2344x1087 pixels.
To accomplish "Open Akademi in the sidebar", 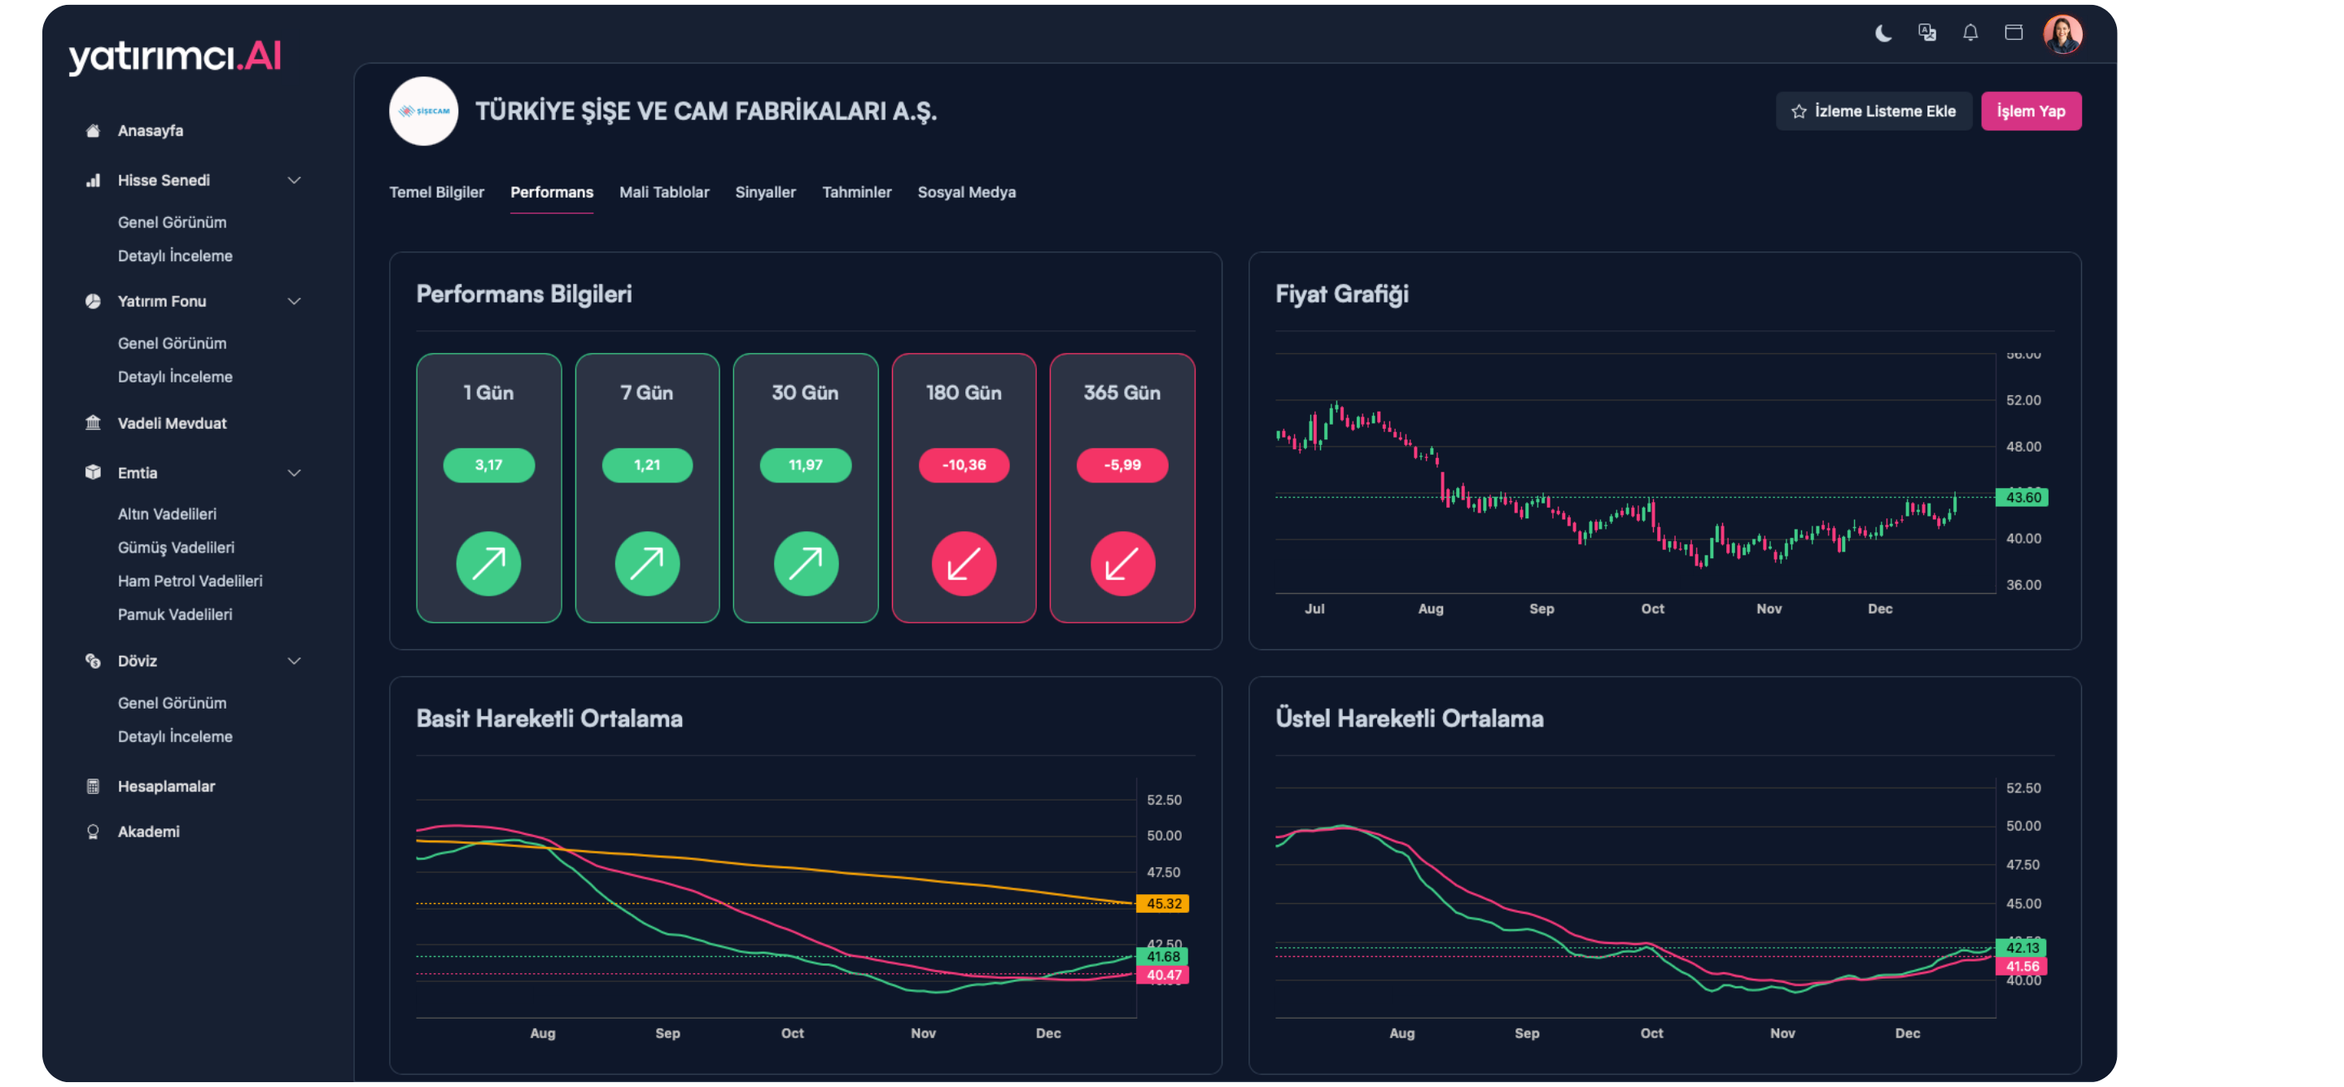I will 148,832.
